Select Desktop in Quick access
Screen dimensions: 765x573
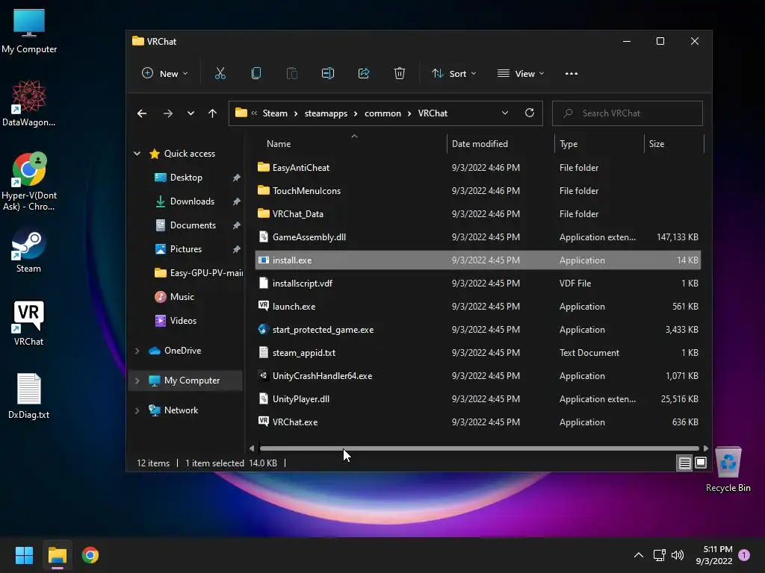pyautogui.click(x=186, y=178)
